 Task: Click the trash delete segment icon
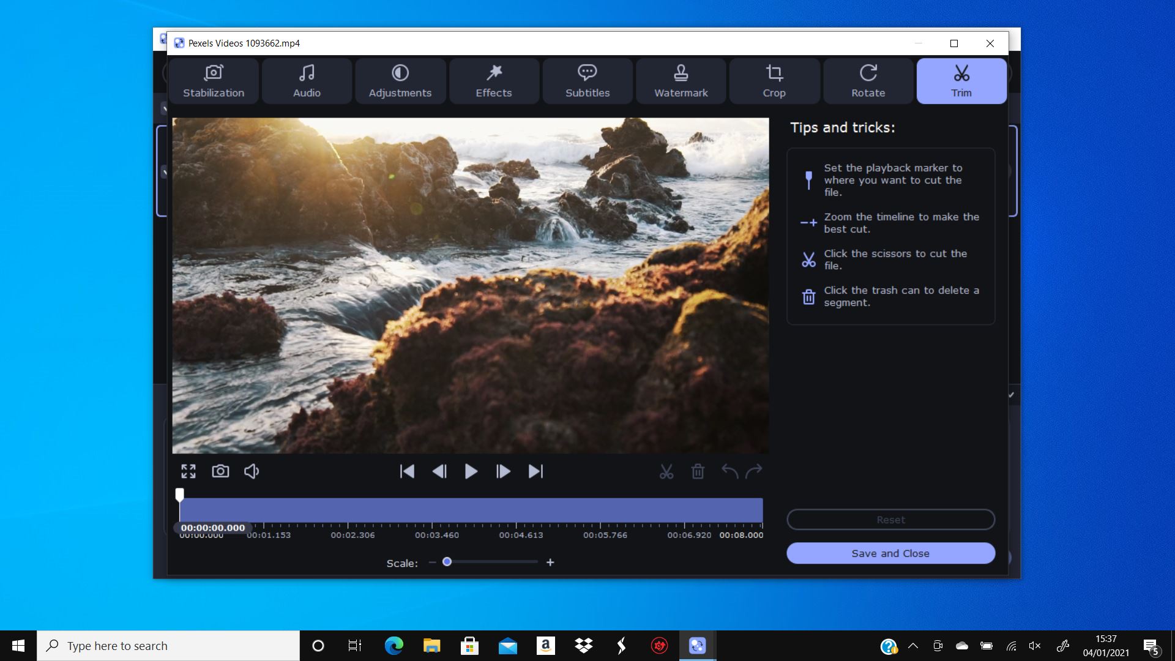point(698,471)
